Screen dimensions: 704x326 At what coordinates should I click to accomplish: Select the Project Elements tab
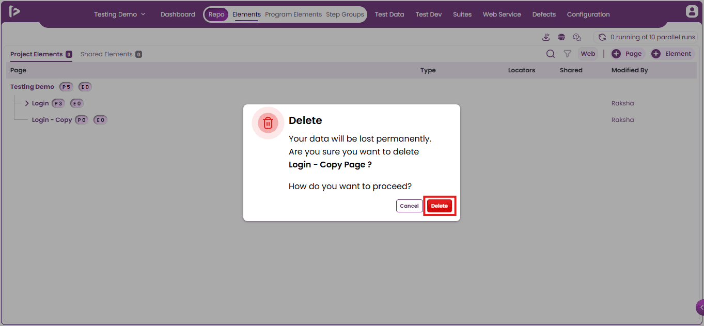tap(41, 54)
